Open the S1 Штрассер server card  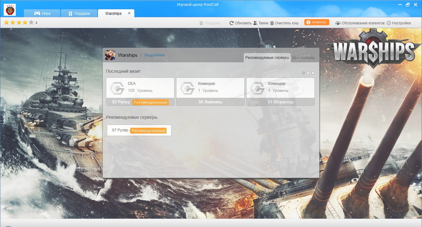[281, 92]
